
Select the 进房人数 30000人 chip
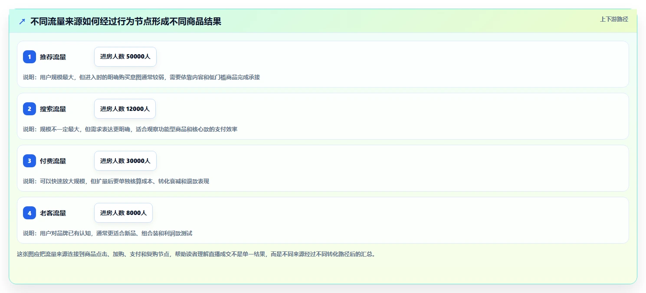coord(125,161)
